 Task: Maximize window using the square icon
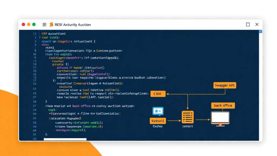(248, 25)
